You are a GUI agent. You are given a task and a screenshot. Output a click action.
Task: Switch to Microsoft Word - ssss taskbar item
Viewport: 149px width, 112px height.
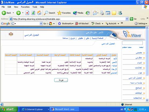[64, 109]
